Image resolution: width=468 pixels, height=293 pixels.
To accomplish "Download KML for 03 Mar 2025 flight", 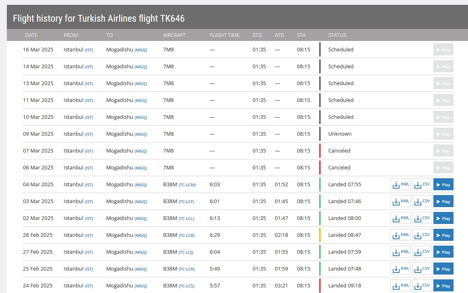I will click(400, 201).
